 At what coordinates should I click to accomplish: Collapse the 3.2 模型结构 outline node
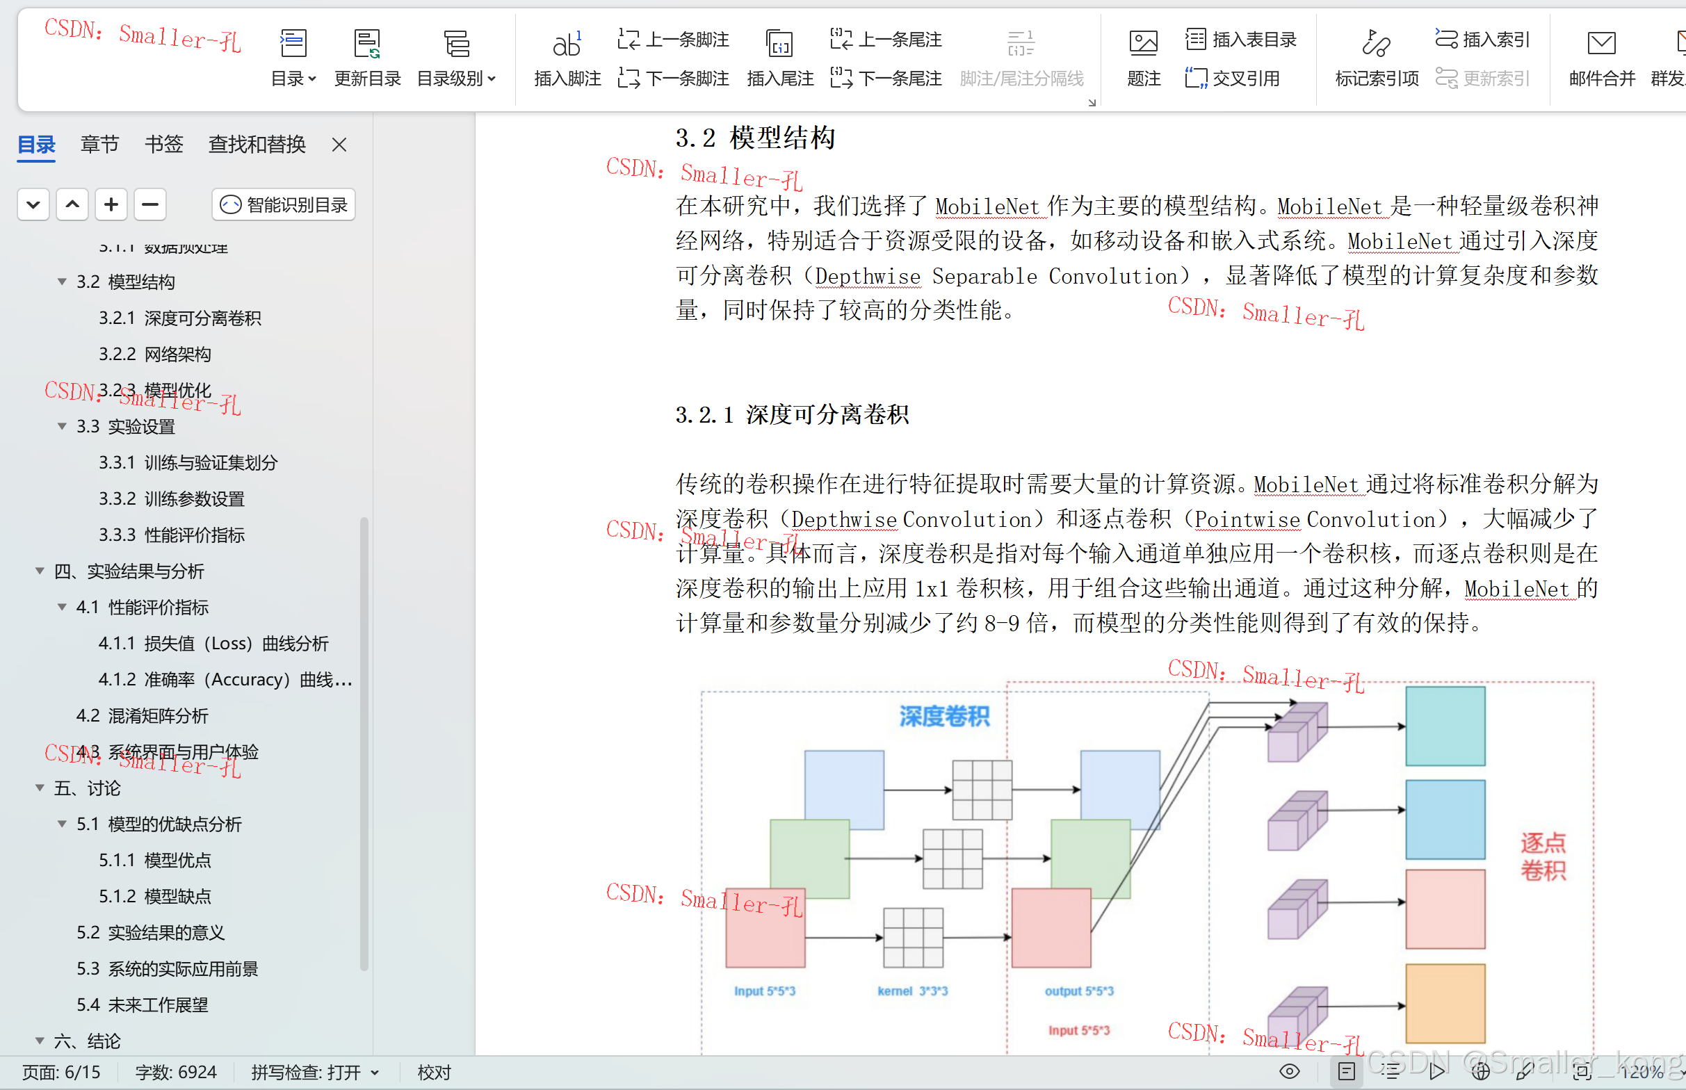(x=62, y=281)
